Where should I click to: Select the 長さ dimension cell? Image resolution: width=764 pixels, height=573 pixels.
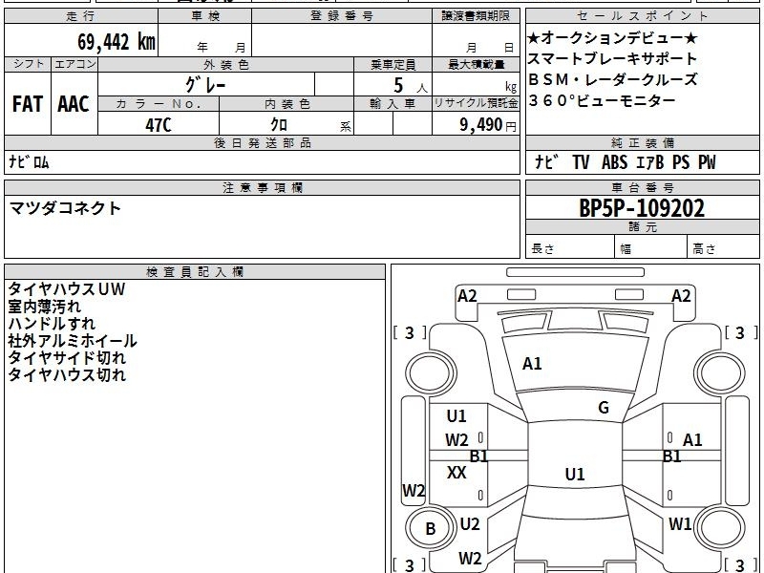click(x=570, y=247)
